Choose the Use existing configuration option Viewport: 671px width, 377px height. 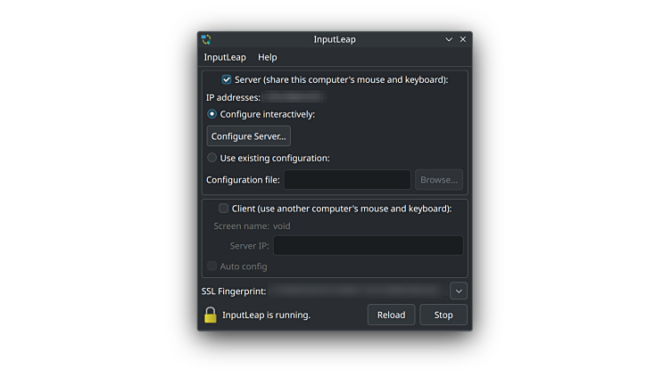212,158
